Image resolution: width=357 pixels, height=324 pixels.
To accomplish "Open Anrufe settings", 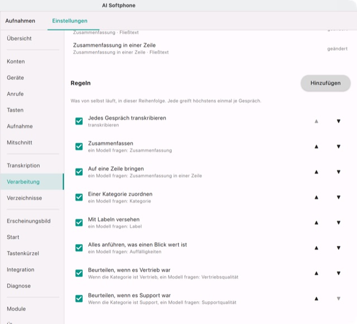I will [32, 94].
